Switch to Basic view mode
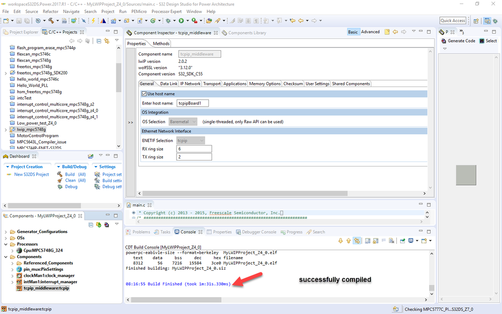This screenshot has width=502, height=314. point(353,32)
